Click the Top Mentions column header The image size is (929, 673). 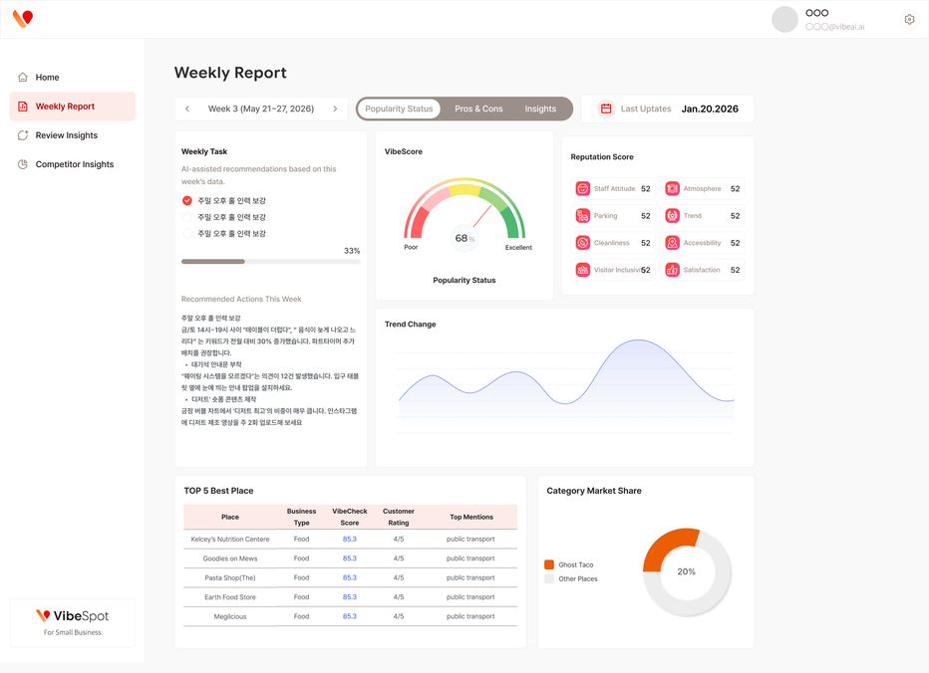point(471,517)
